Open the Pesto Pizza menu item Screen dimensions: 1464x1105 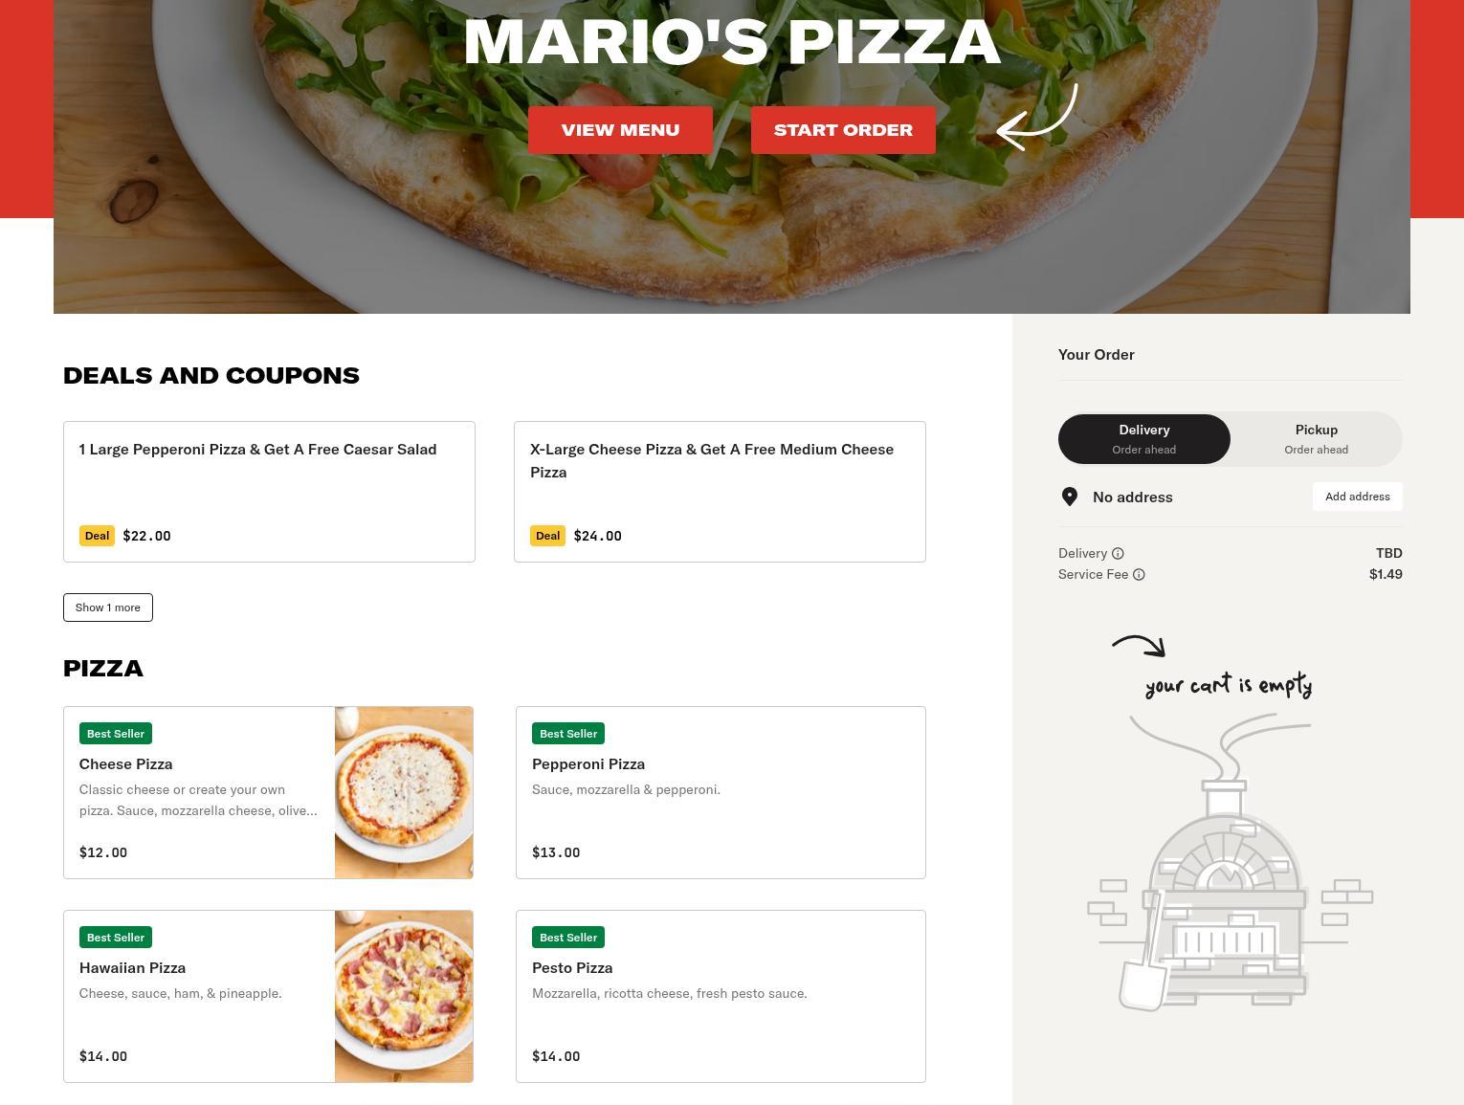coord(721,996)
